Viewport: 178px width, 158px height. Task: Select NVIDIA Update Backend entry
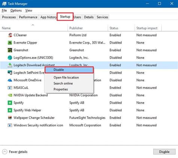point(31,95)
